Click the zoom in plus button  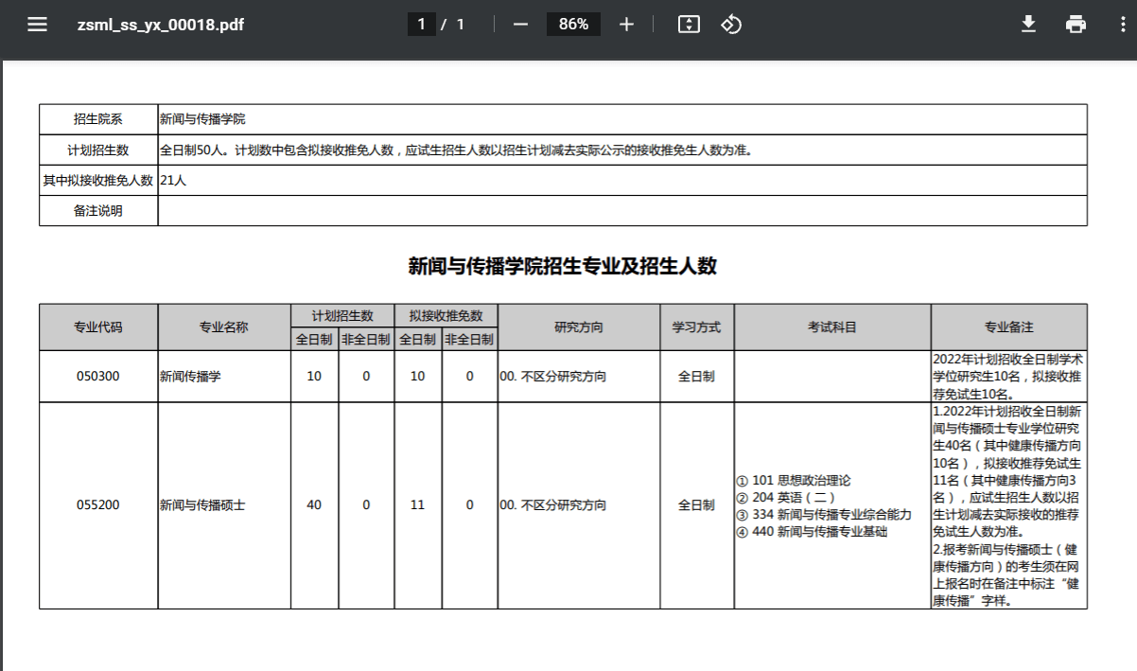pos(626,25)
